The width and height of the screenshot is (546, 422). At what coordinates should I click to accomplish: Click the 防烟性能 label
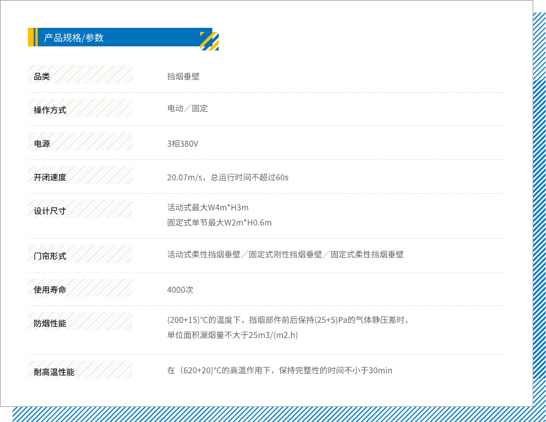(50, 323)
